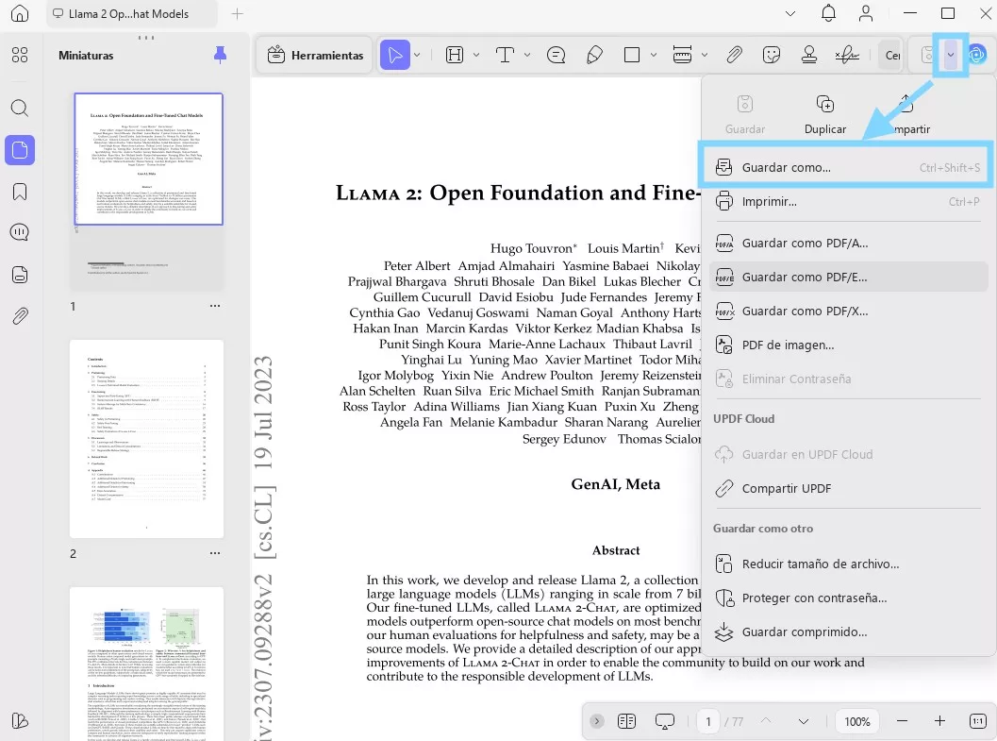
Task: Select Guardar como PDF/A... option
Action: 848,243
